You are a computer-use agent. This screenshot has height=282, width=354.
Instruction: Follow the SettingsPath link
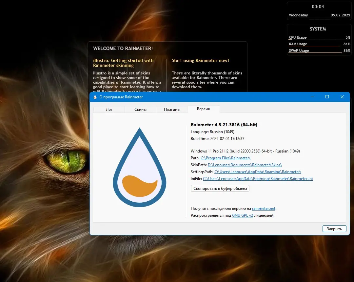(x=258, y=171)
